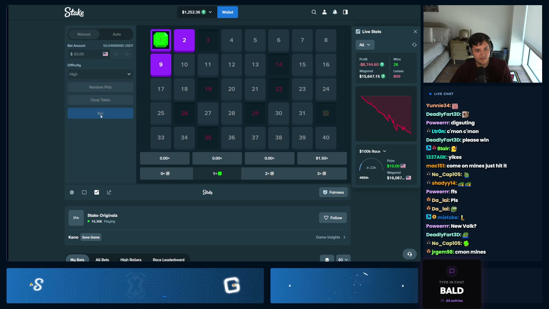Click the profit graph in Live Stats
549x309 pixels.
[x=386, y=114]
